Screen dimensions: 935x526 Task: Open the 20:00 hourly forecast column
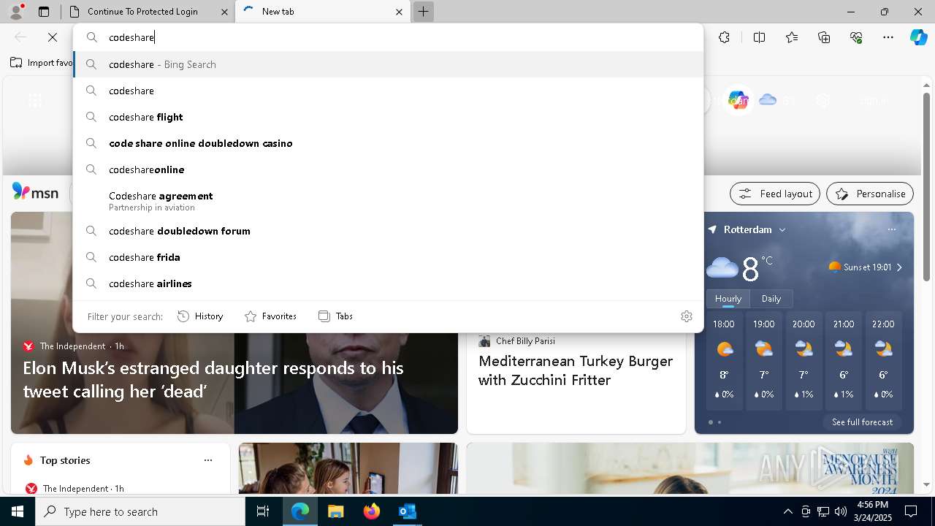804,360
